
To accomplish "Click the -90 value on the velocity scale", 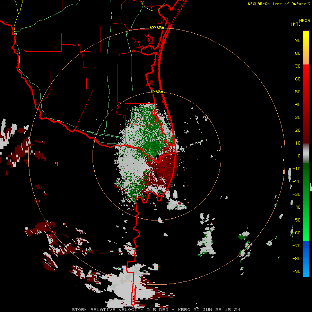I will tap(296, 271).
